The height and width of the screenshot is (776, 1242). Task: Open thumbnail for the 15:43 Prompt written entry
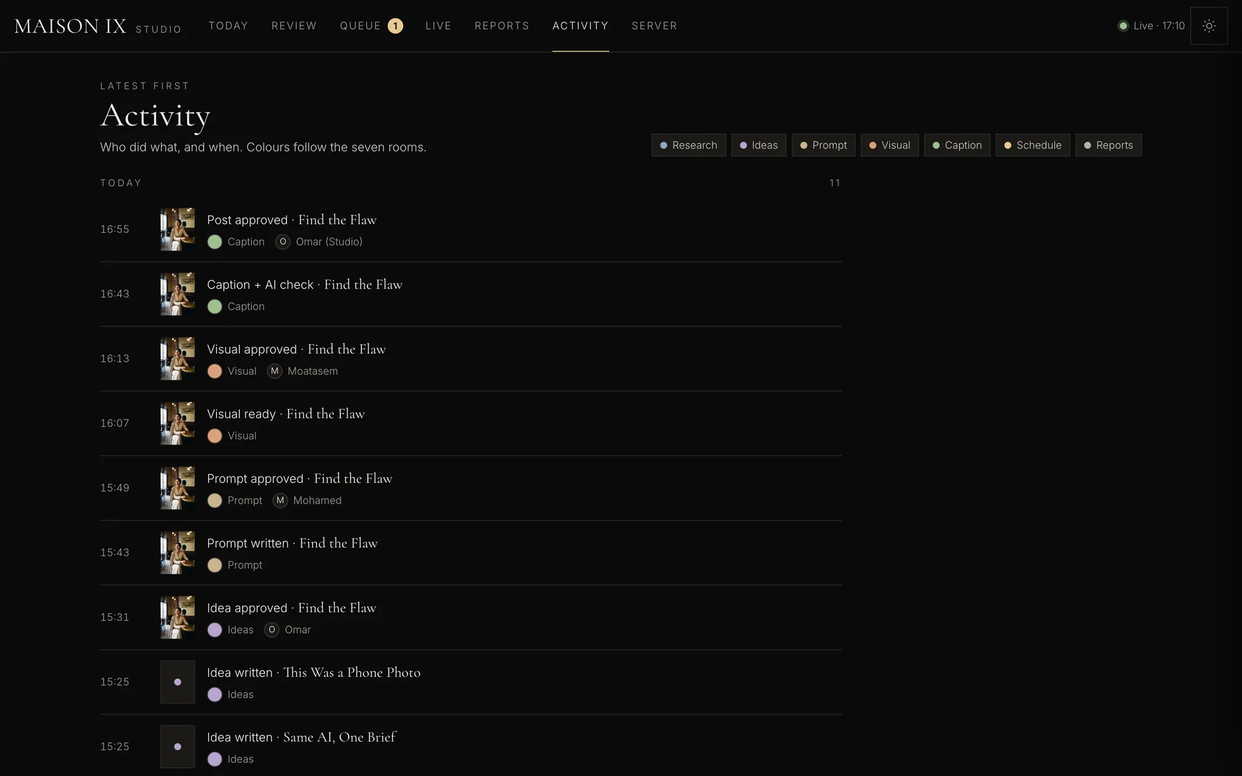click(178, 552)
